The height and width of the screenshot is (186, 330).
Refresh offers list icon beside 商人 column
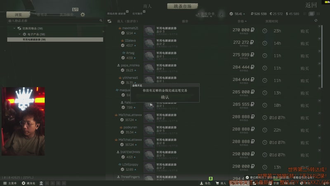coord(109,21)
